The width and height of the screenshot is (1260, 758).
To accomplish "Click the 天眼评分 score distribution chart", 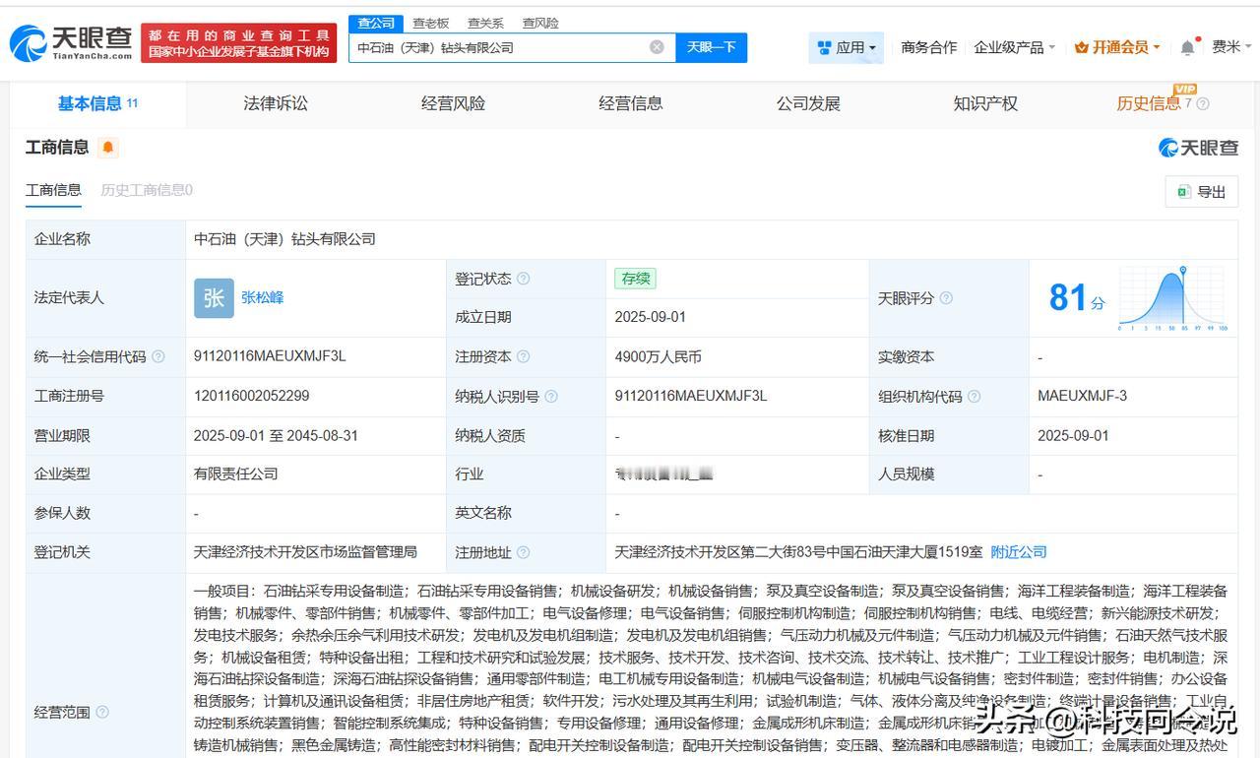I will (x=1173, y=298).
